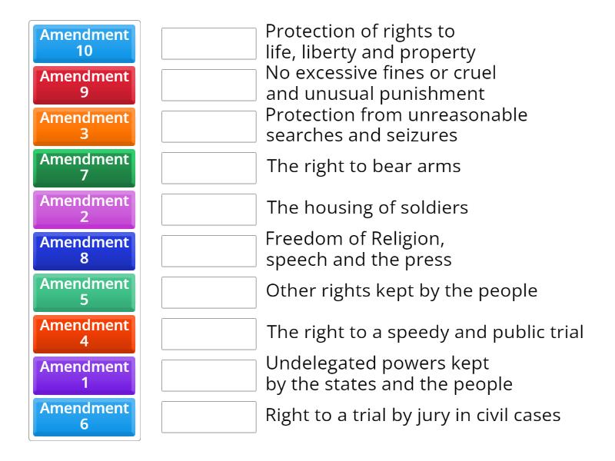Select the dark blue Amendment 8 tile
Image resolution: width=615 pixels, height=461 pixels.
84,251
